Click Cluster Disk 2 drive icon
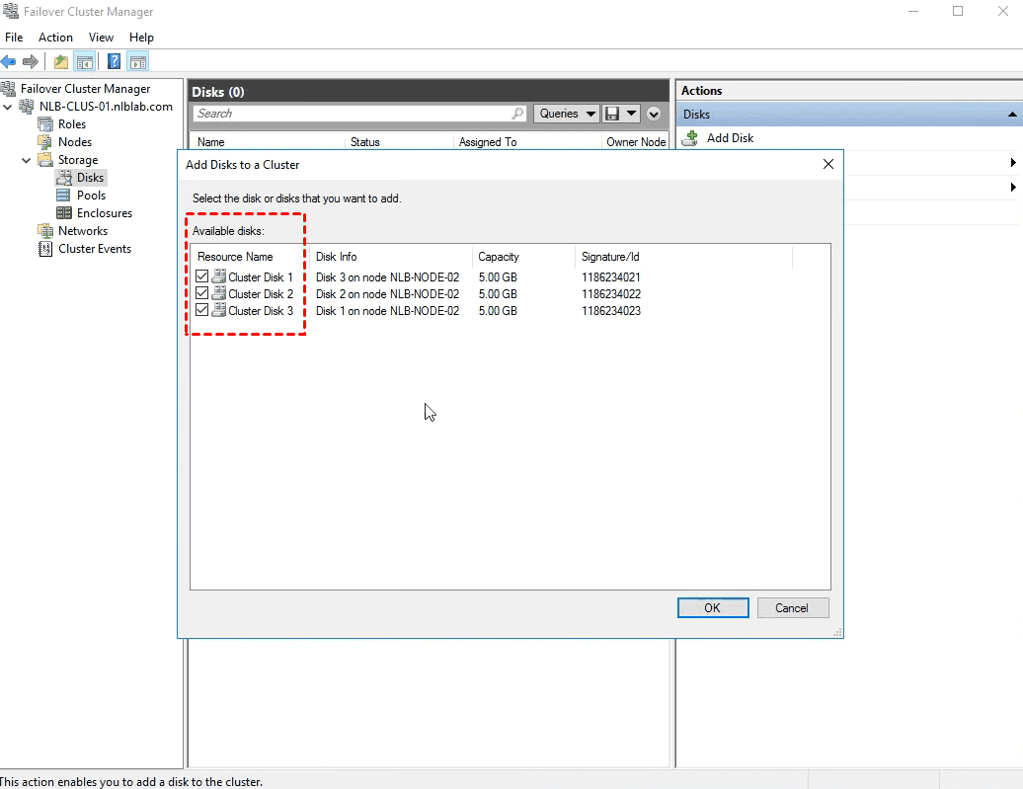The image size is (1023, 789). click(219, 293)
